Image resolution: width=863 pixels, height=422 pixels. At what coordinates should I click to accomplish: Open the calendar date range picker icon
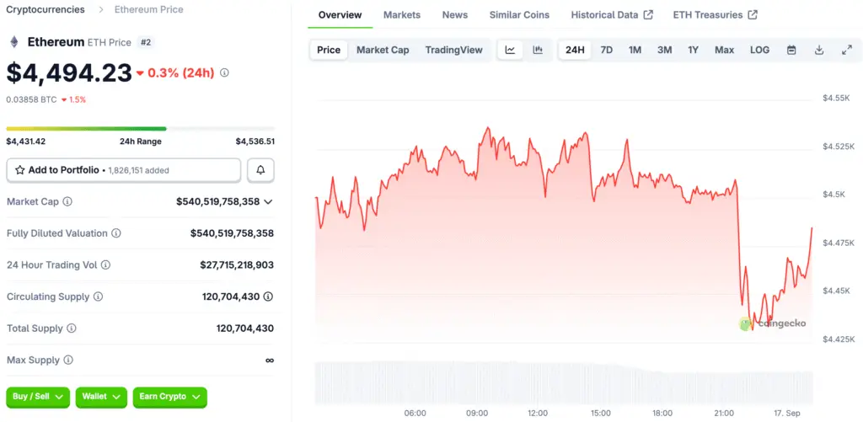[791, 50]
